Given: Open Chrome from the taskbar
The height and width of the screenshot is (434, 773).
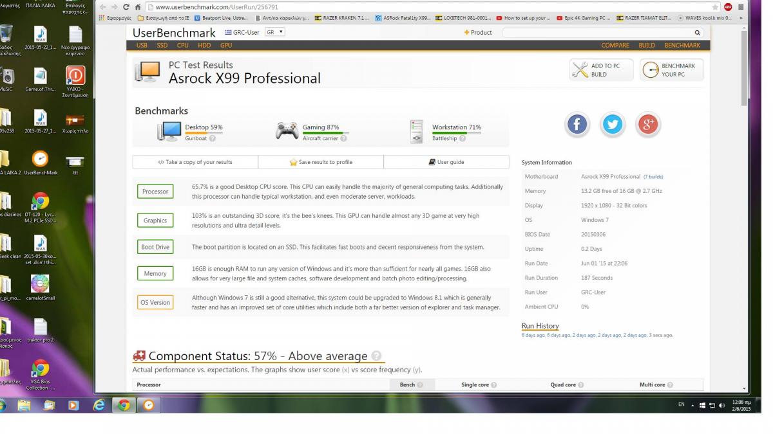Looking at the screenshot, I should [x=123, y=405].
